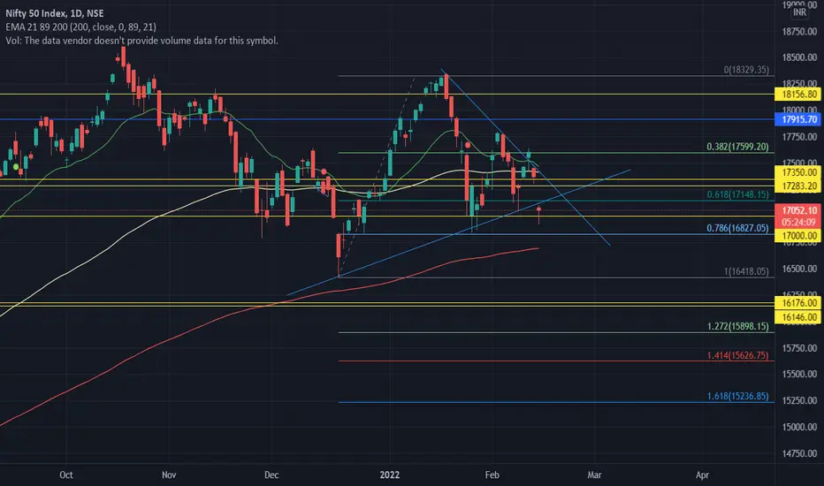Click the Oct label on time axis
This screenshot has height=486, width=824.
tap(66, 475)
